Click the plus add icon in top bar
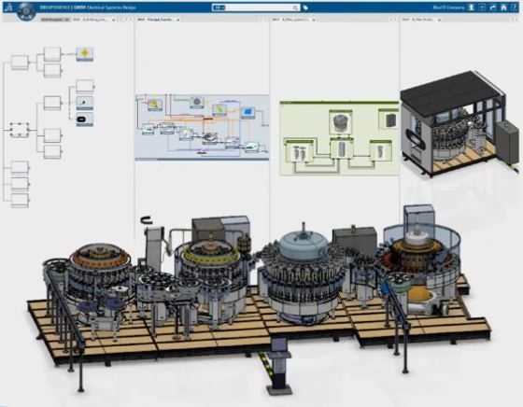Viewport: 523px width, 407px height. coord(482,7)
